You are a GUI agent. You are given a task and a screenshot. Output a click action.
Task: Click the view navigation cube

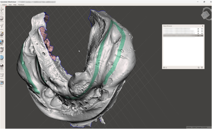(206, 14)
